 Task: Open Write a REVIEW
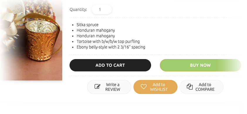[x=109, y=87]
